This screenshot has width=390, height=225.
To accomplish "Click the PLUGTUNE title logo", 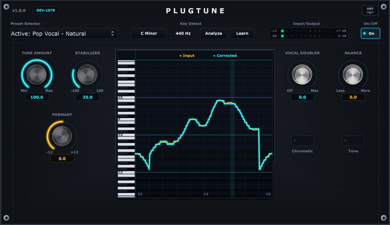I will 196,11.
